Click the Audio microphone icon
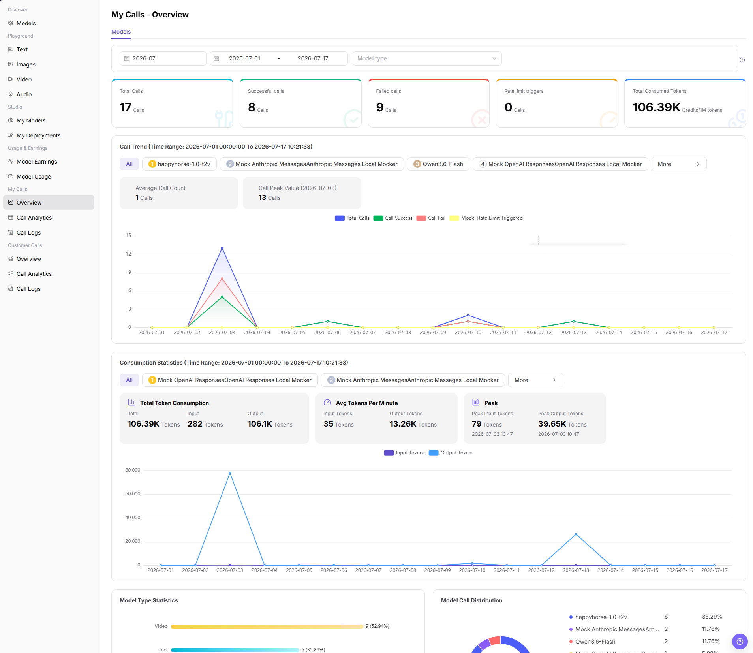The width and height of the screenshot is (753, 653). pos(11,94)
